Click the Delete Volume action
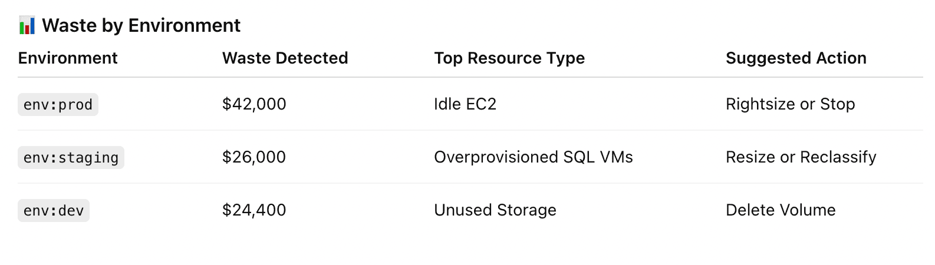This screenshot has height=265, width=935. (x=781, y=210)
